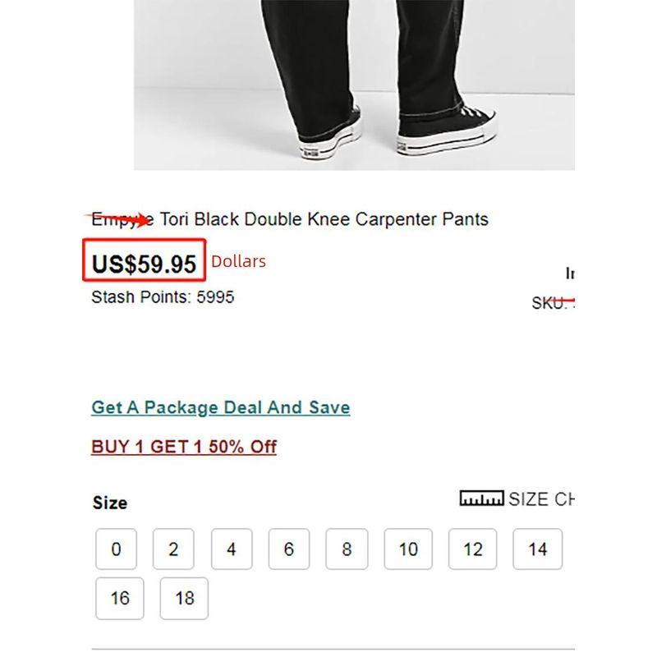The width and height of the screenshot is (657, 657).
Task: Click the US$59.95 price
Action: point(145,264)
